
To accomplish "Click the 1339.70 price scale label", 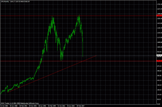I will click(159, 28).
